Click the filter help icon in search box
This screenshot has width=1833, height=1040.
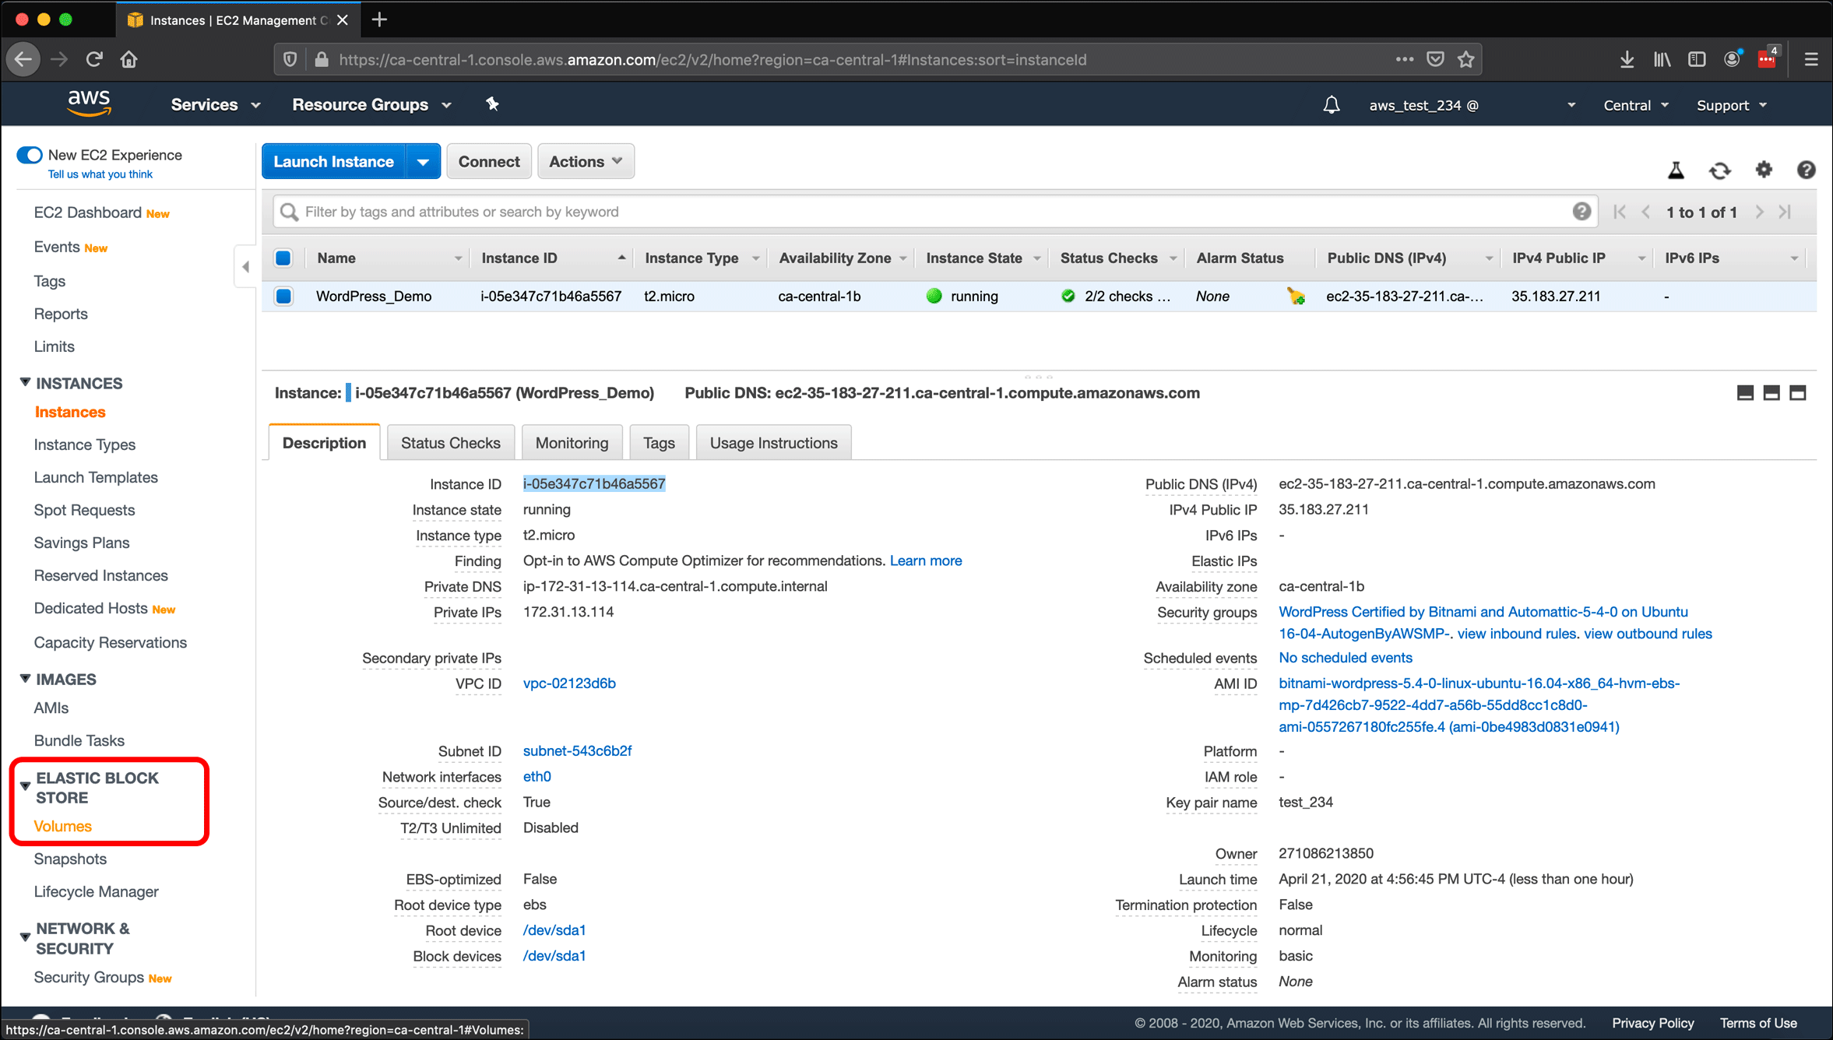point(1581,211)
